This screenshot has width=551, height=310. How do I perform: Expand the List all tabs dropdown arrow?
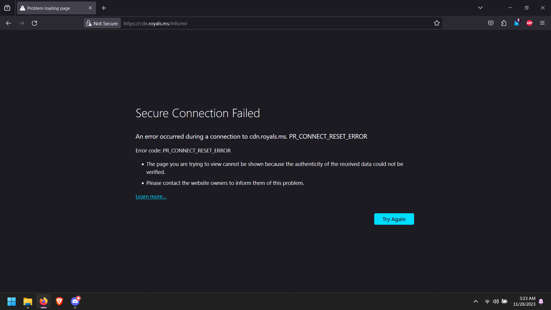click(x=480, y=8)
